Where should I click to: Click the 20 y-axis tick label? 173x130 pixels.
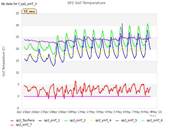[x=17, y=49]
